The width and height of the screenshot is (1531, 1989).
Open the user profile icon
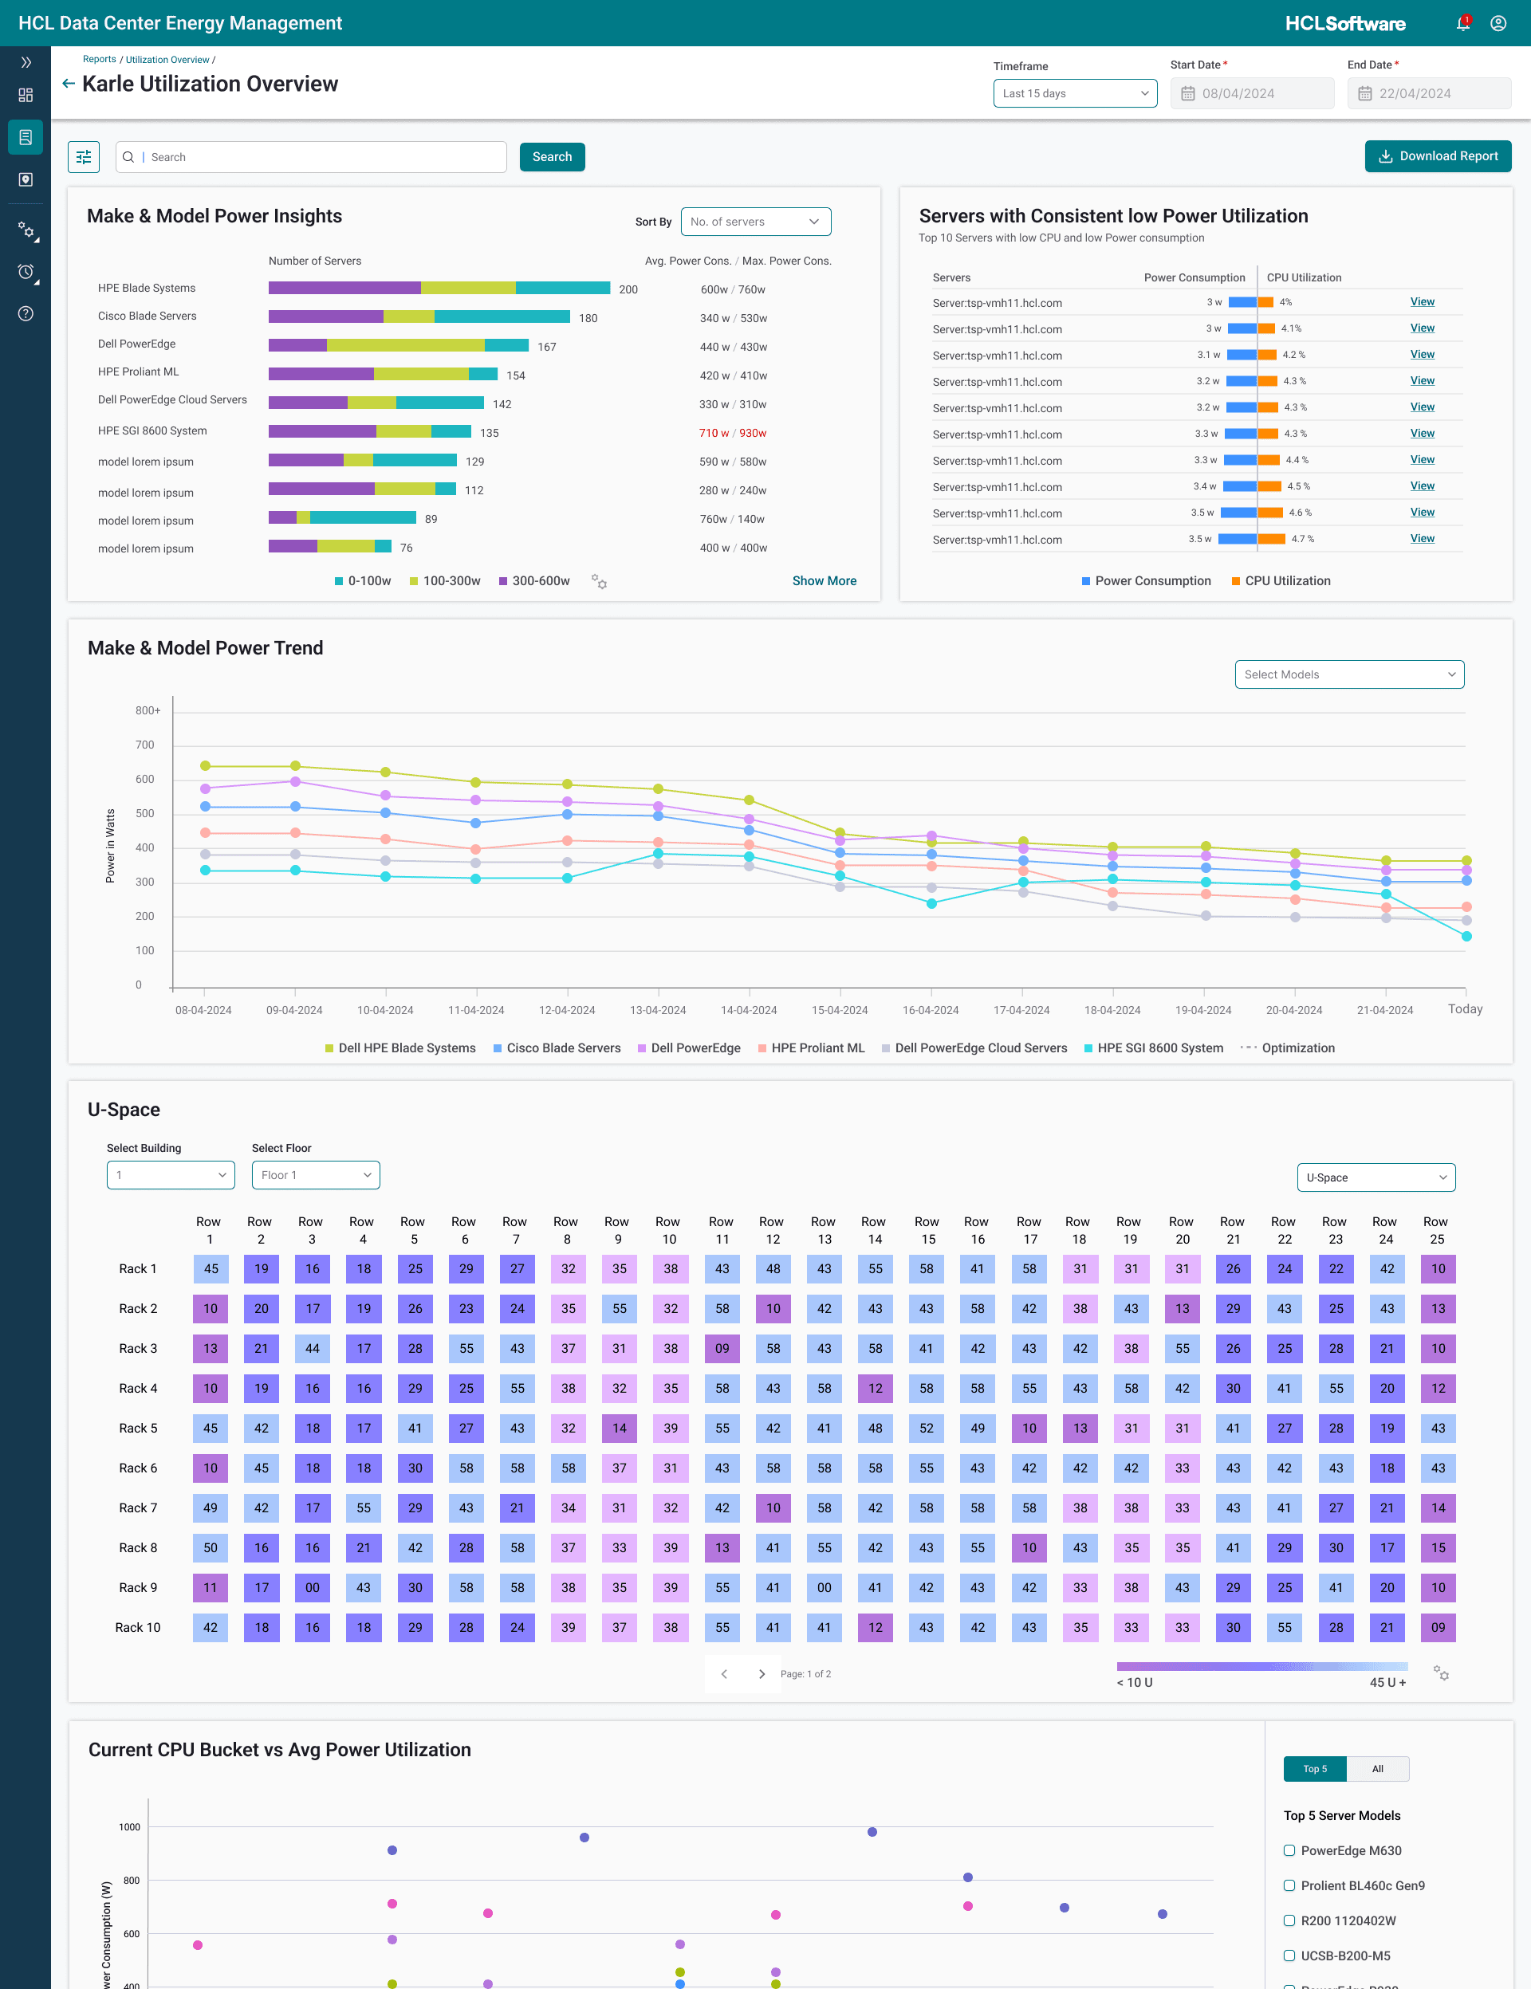click(1498, 24)
